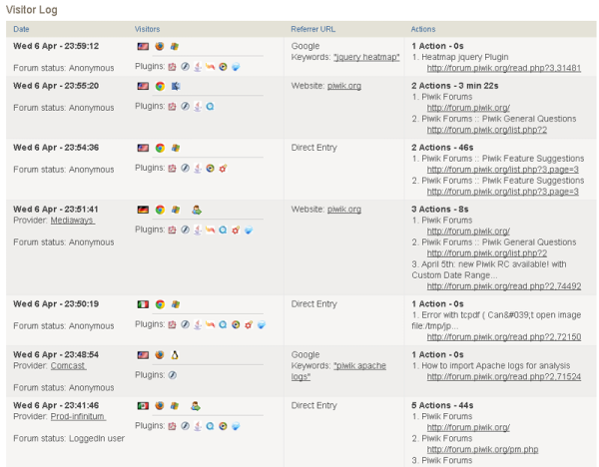
Task: Click the Visitors column header
Action: [150, 27]
